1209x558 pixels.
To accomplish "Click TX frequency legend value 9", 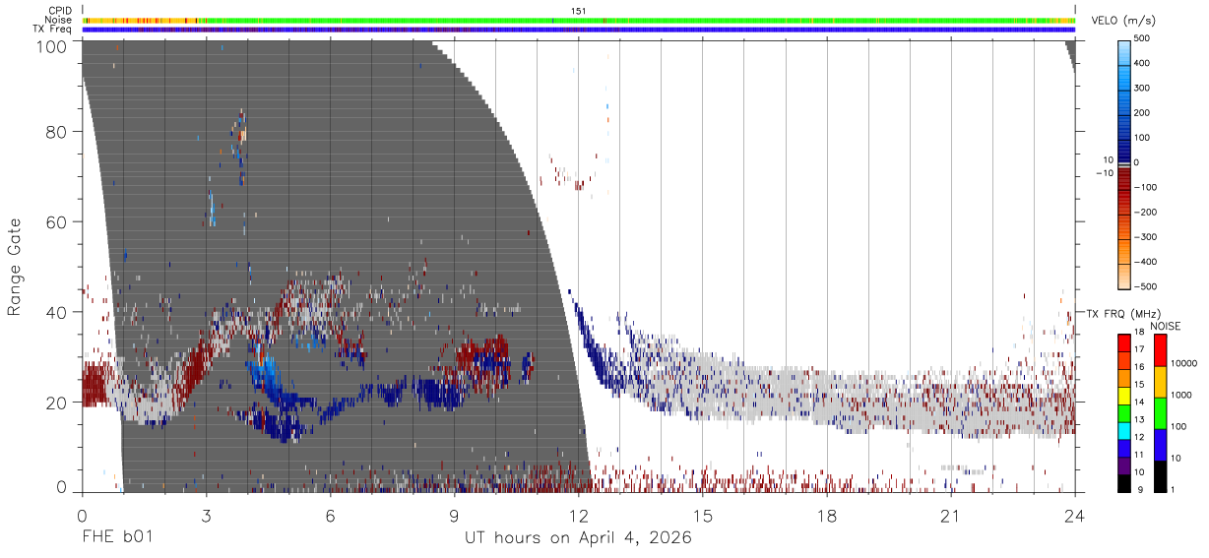I will [1140, 489].
